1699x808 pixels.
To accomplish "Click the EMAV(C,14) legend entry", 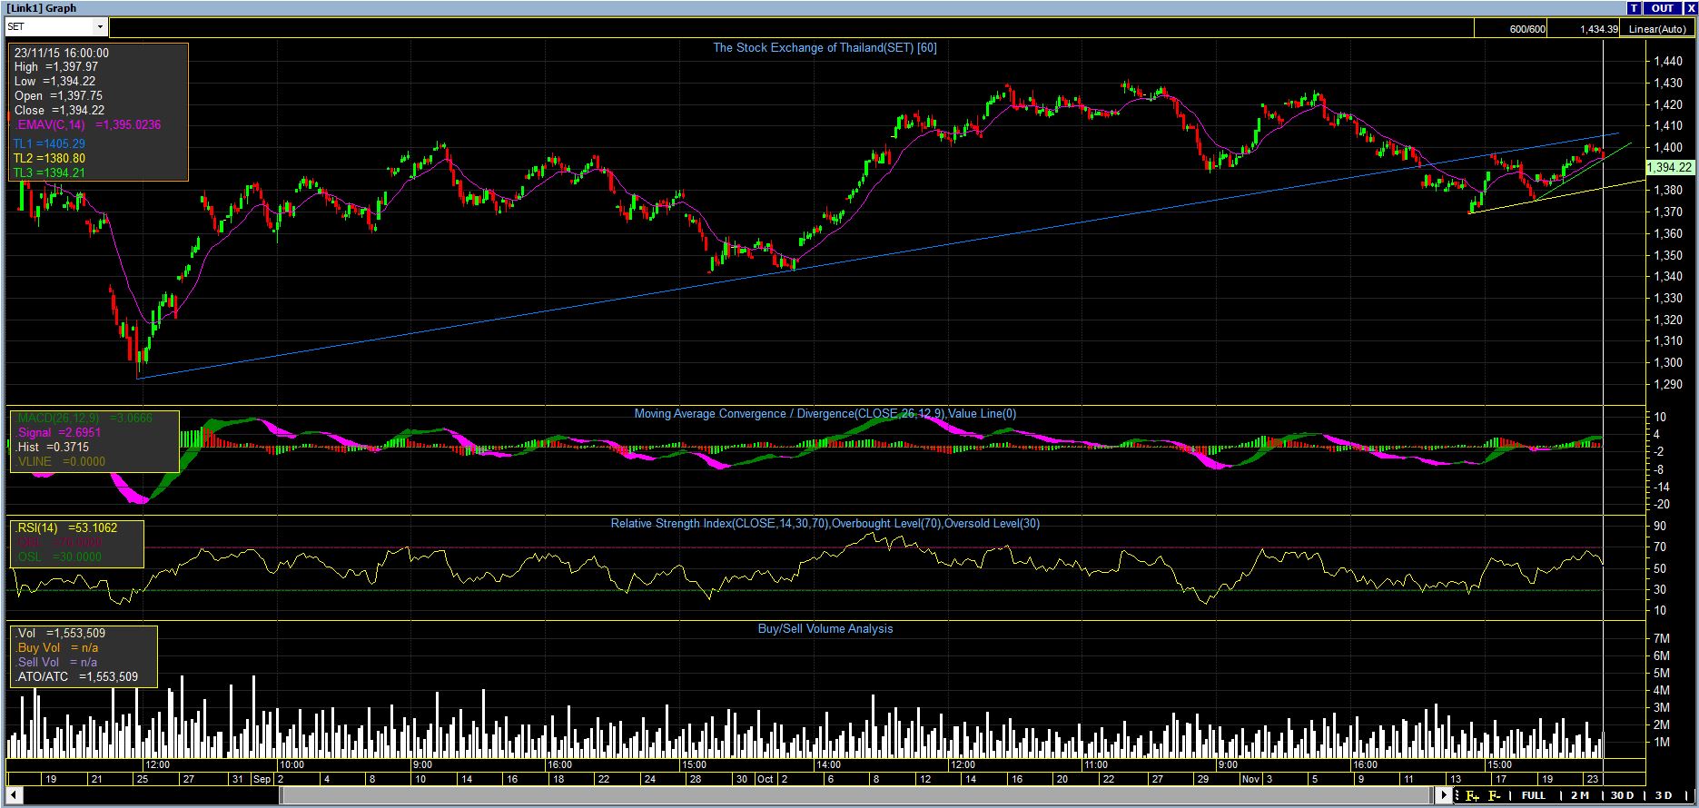I will pyautogui.click(x=88, y=125).
